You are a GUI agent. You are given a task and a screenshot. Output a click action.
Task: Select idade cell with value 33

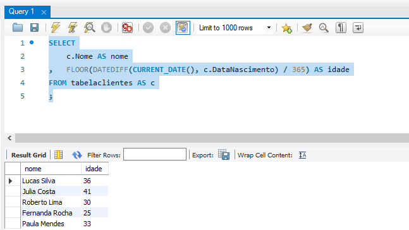[x=95, y=224]
